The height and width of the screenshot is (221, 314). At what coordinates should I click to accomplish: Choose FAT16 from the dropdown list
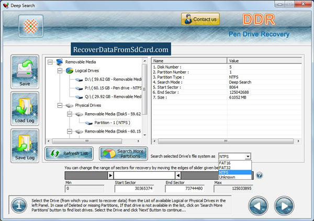(235, 163)
